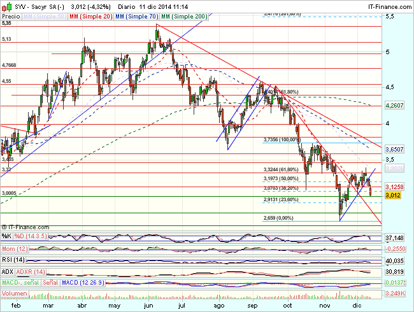Click the Fibonacci label 3,1973 (50,00%)
This screenshot has width=414, height=312.
pos(281,179)
